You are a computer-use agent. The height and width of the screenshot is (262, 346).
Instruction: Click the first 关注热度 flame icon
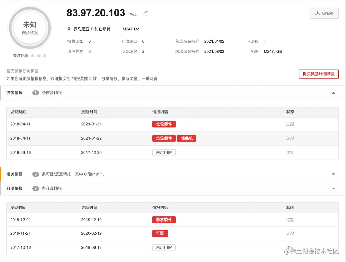tap(33, 56)
